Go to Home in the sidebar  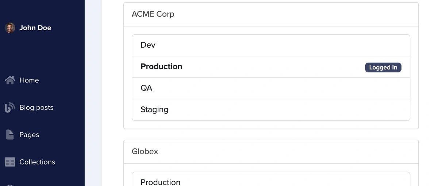point(29,80)
